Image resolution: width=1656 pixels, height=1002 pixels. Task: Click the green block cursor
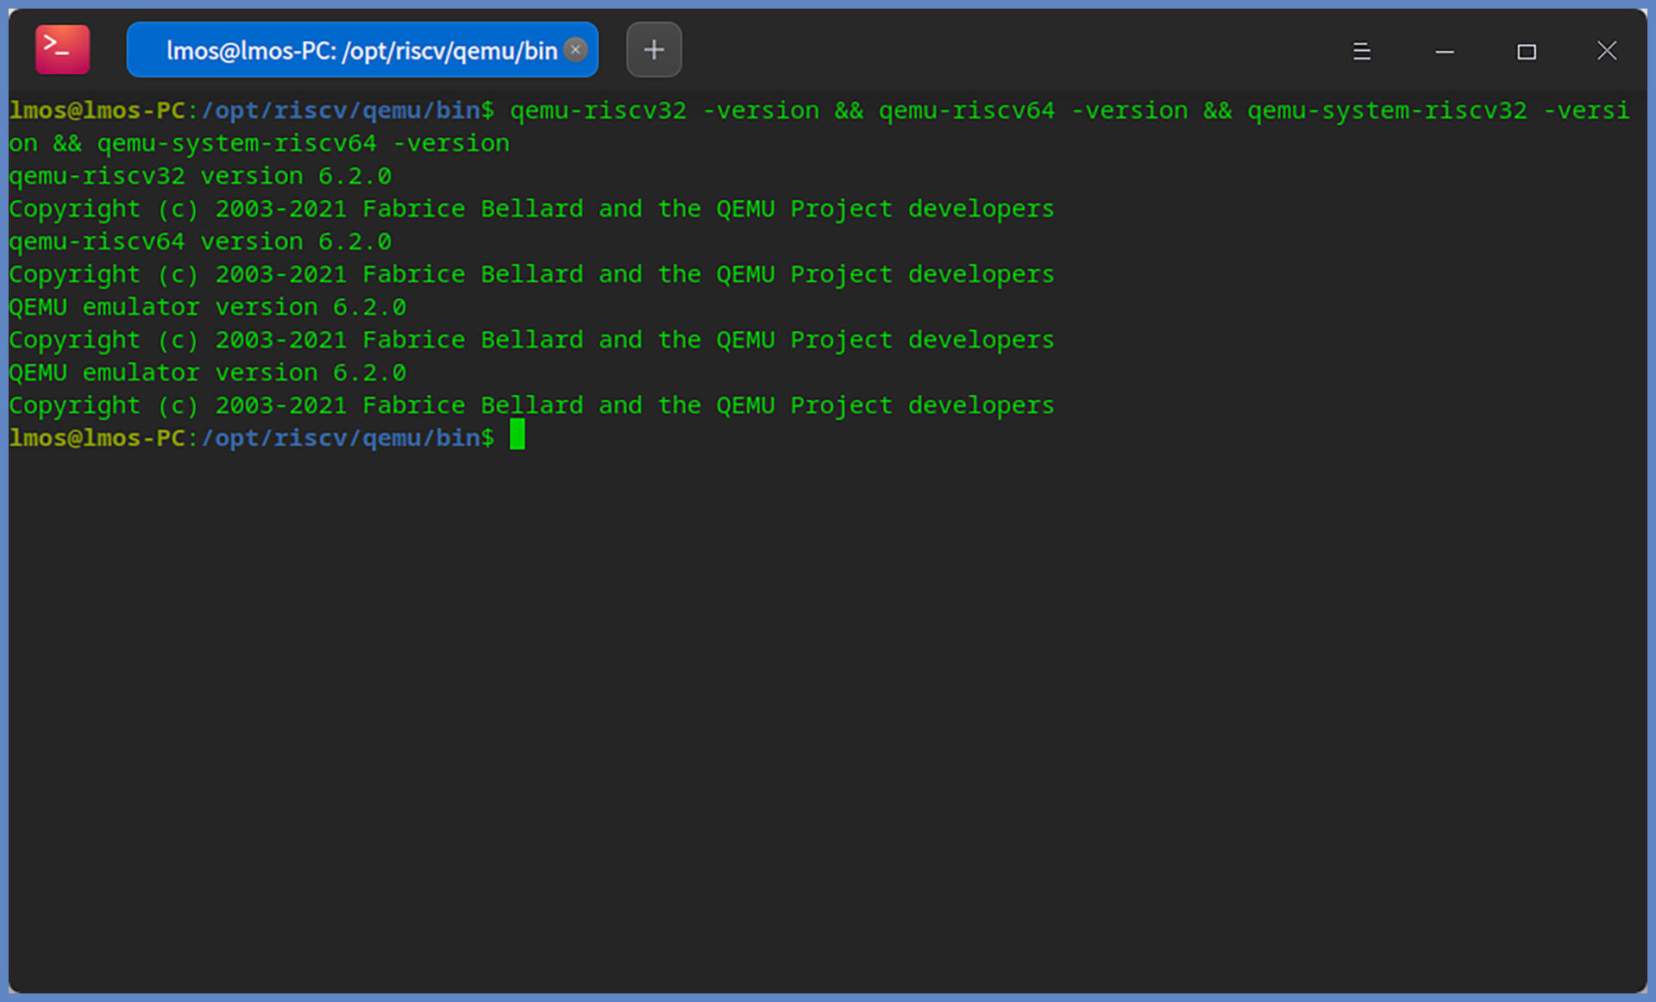[517, 435]
